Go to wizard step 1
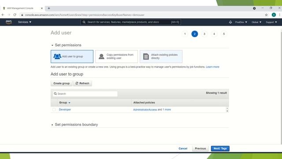The width and height of the screenshot is (282, 159). [x=185, y=34]
